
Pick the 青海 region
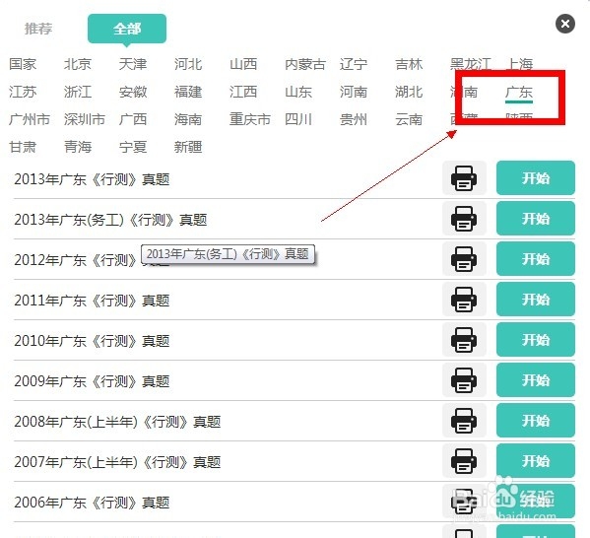[x=78, y=147]
